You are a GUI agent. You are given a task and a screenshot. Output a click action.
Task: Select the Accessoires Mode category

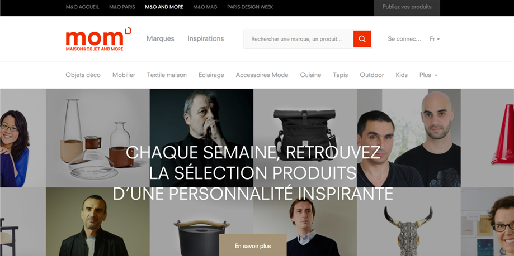pos(262,75)
